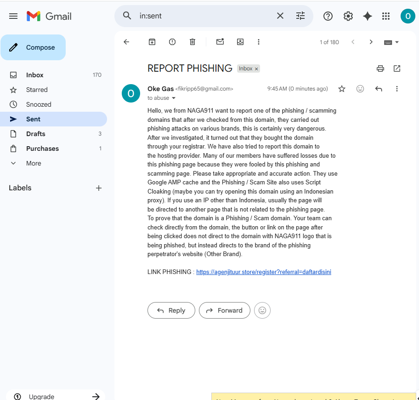Mark the message as unread

(220, 42)
